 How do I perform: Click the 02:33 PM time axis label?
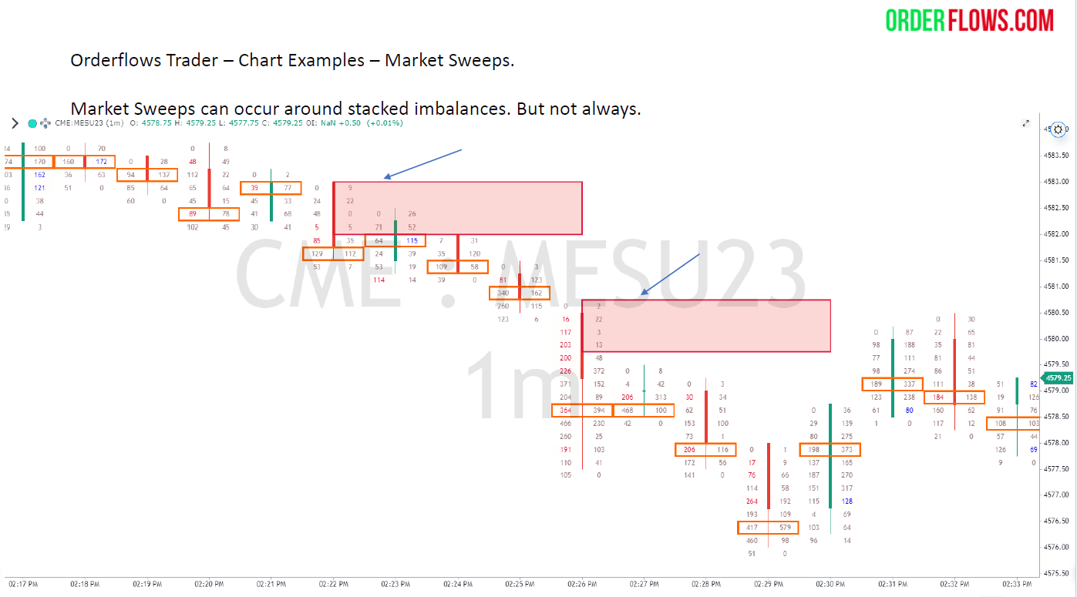click(1017, 585)
